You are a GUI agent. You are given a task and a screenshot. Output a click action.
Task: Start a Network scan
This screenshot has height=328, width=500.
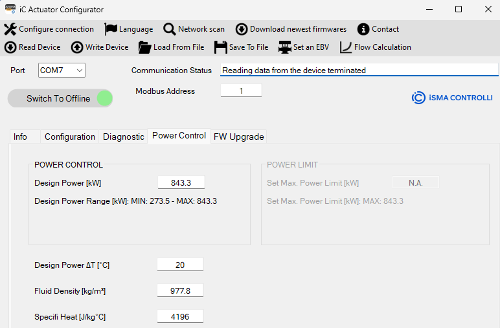[x=201, y=29]
